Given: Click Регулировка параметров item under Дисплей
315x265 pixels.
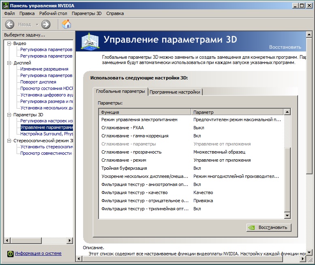Looking at the screenshot, I should coord(46,75).
